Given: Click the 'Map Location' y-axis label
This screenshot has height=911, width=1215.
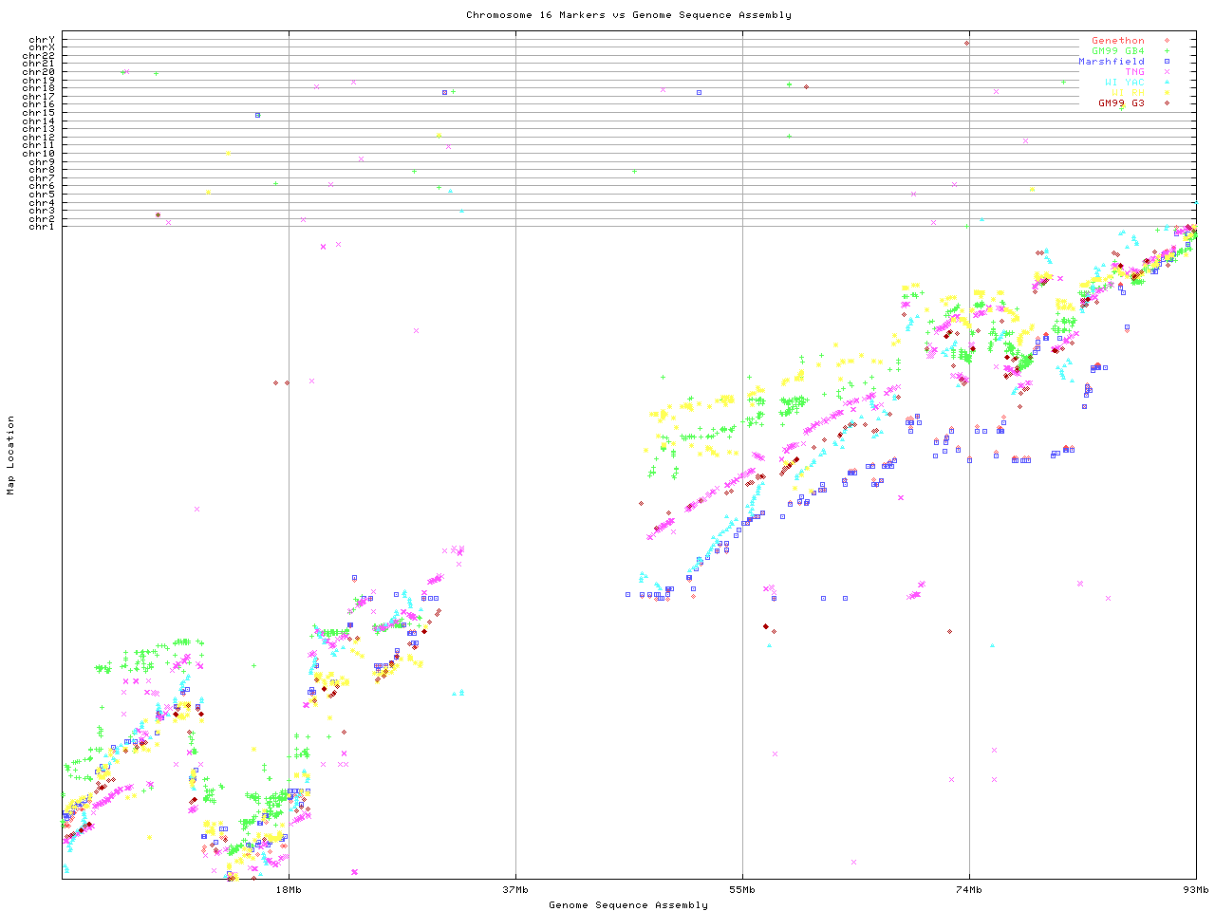Looking at the screenshot, I should (x=11, y=455).
